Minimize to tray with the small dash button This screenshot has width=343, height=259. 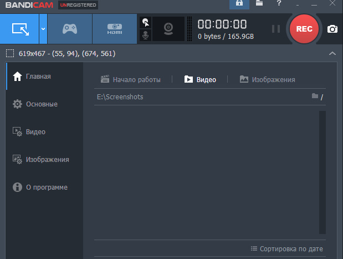[298, 5]
